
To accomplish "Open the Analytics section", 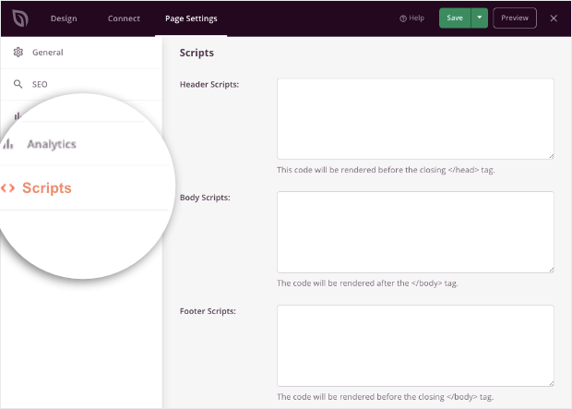I will pos(52,144).
